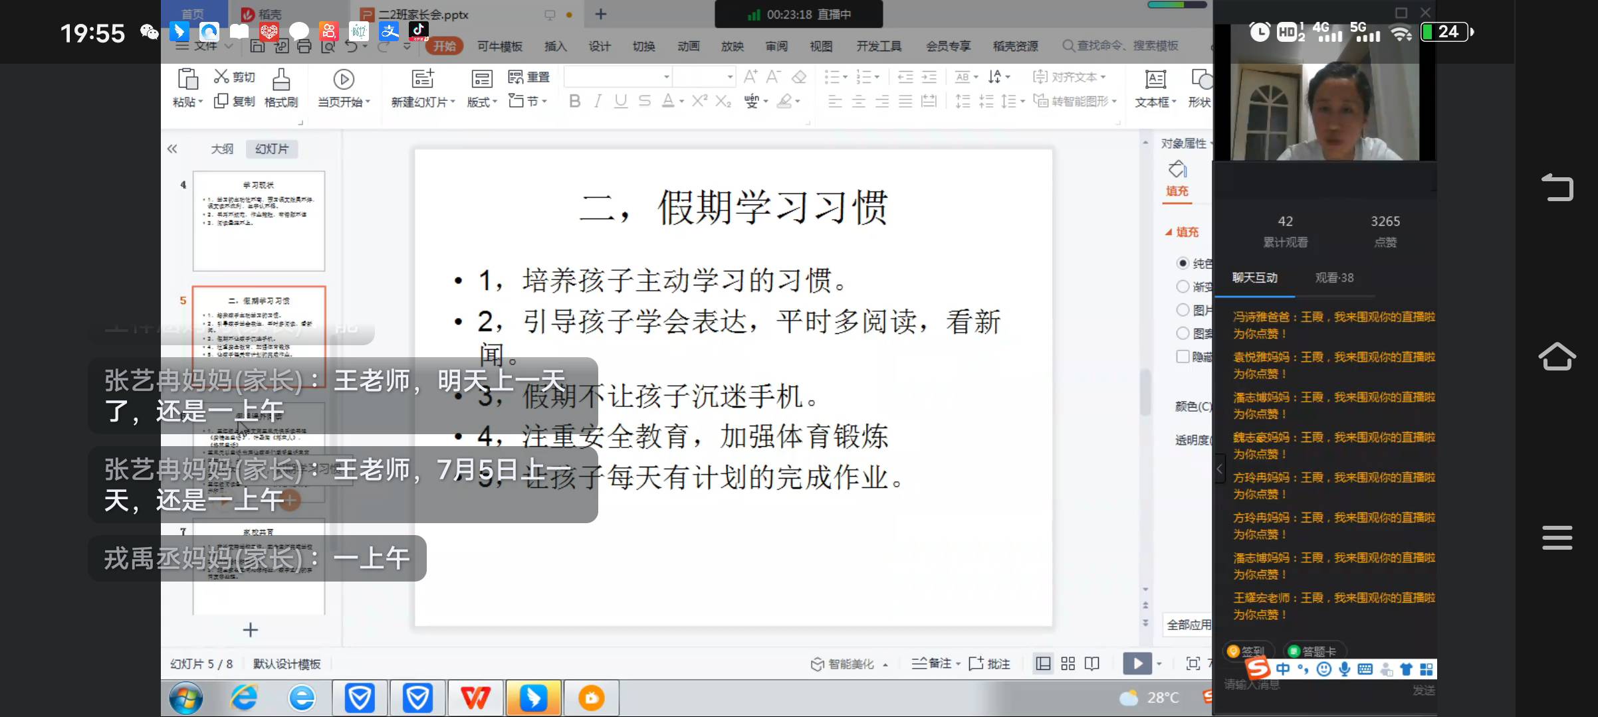Check the hide checkbox (隐藏) in fill panel
This screenshot has height=717, width=1598.
(1183, 357)
